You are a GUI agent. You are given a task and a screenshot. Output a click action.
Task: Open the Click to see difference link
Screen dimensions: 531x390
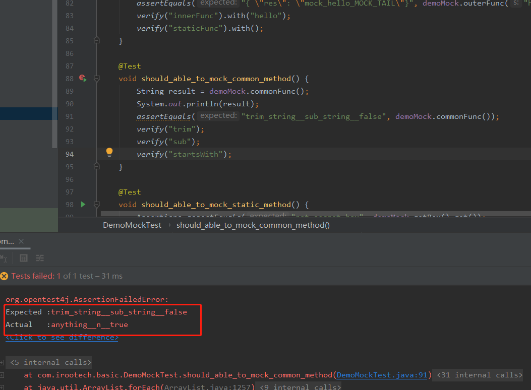coord(62,338)
